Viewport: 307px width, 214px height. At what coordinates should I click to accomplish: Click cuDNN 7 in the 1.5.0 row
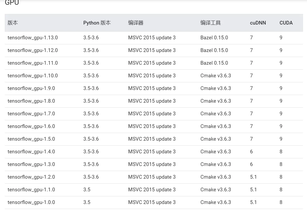[251, 139]
